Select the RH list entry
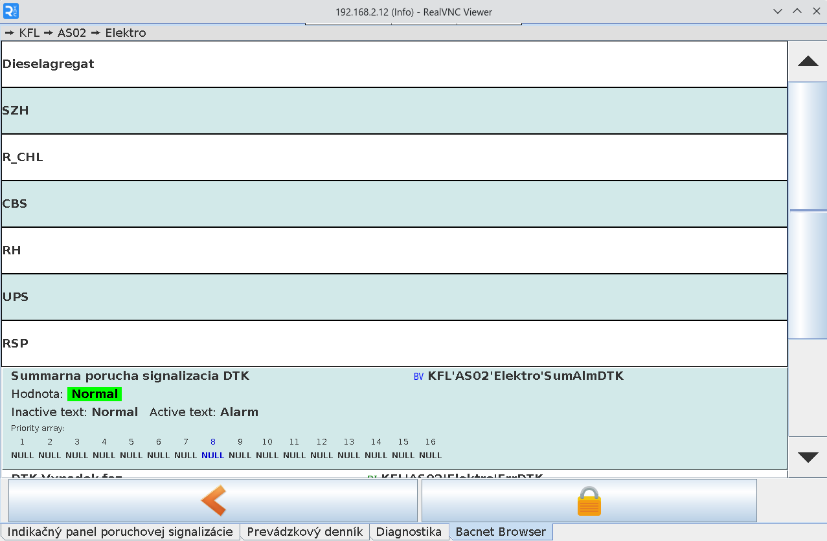Screen dimensions: 827x541 [x=394, y=250]
